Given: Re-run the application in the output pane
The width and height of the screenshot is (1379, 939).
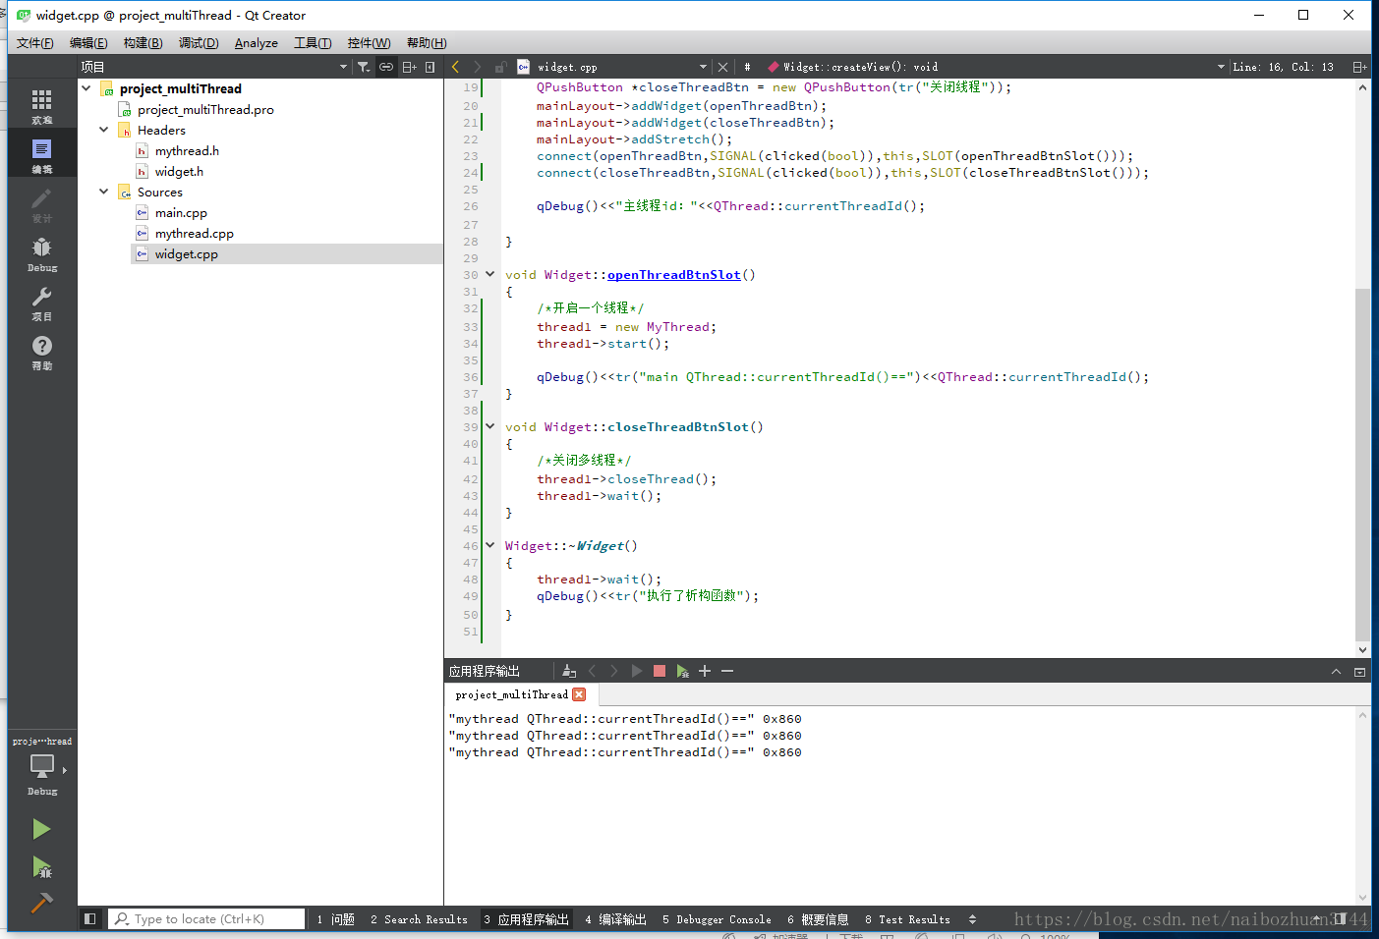Looking at the screenshot, I should (x=637, y=671).
